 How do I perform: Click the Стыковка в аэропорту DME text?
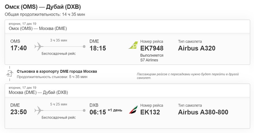point(57,71)
